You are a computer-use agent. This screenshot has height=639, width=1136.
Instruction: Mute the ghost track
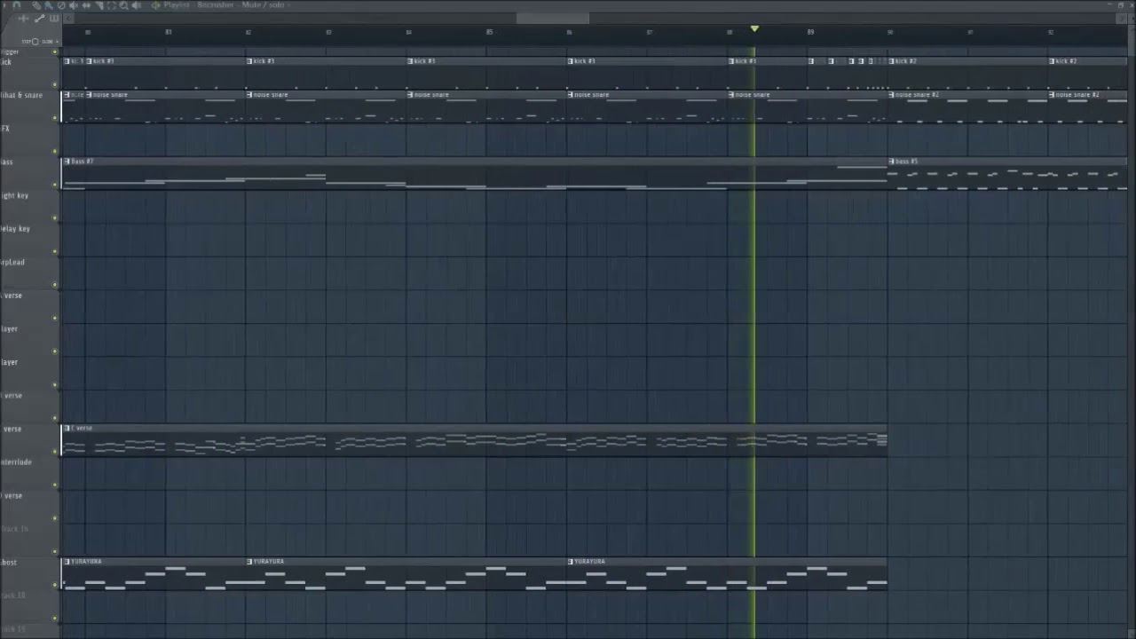55,585
